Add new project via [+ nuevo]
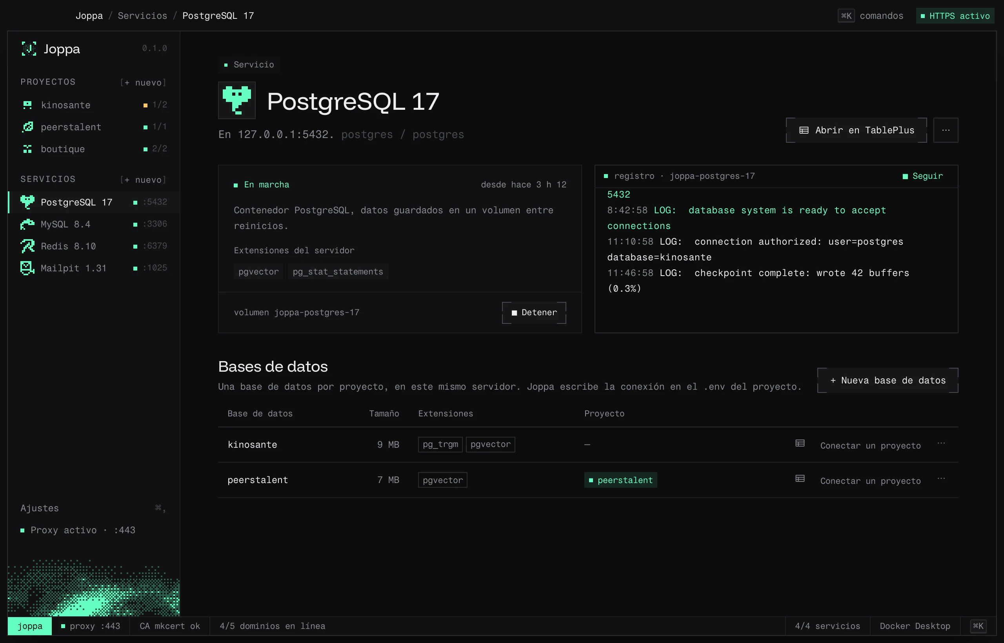This screenshot has height=643, width=1004. [x=143, y=83]
